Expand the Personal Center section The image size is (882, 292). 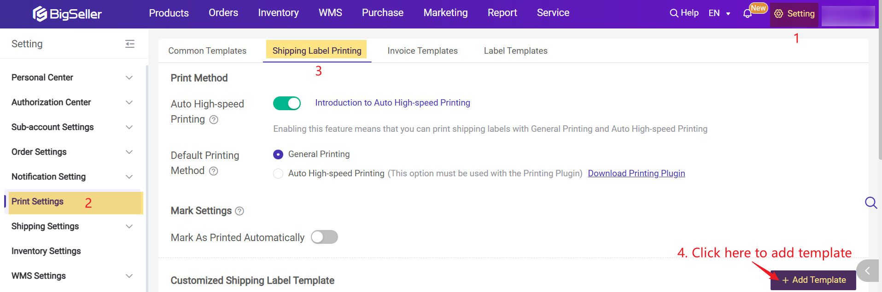pos(72,78)
